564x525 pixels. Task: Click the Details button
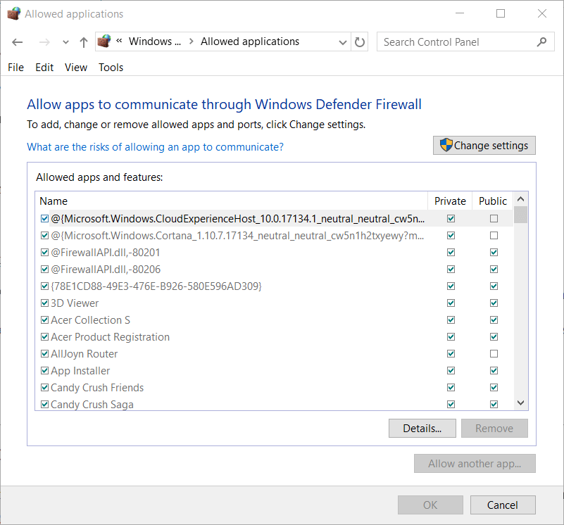(x=422, y=428)
